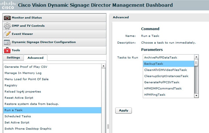Open the Scheduled Tasks command
The width and height of the screenshot is (209, 133).
tap(18, 116)
